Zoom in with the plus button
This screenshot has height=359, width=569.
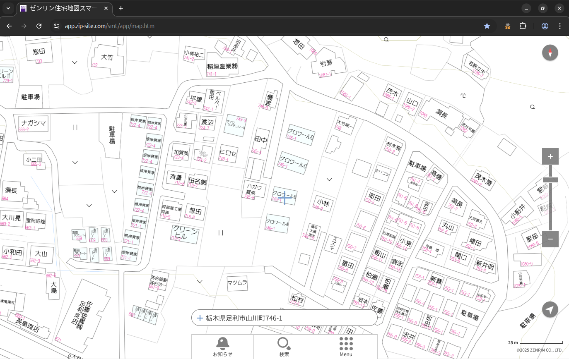[550, 156]
